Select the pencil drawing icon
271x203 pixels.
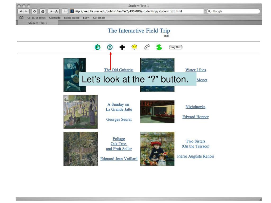tap(147, 47)
